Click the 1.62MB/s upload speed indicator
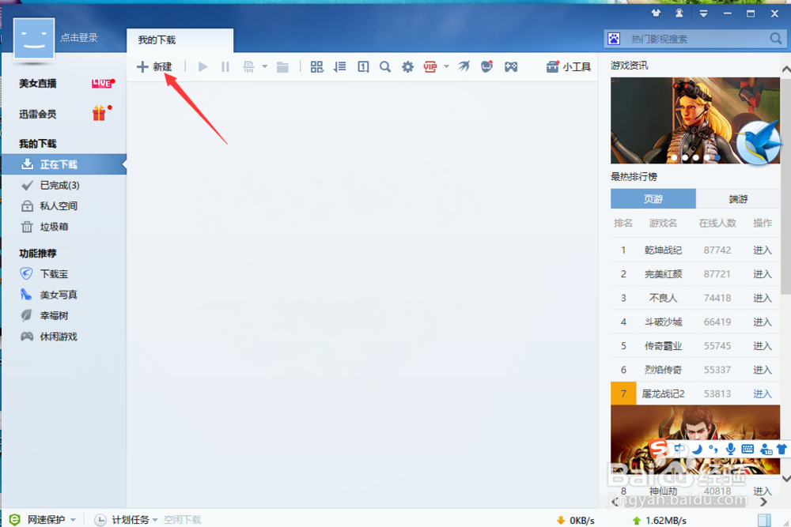 click(x=659, y=521)
